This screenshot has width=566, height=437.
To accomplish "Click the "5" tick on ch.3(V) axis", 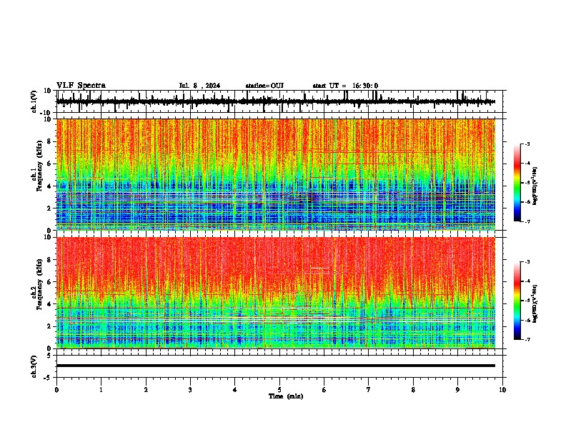I will pyautogui.click(x=49, y=356).
